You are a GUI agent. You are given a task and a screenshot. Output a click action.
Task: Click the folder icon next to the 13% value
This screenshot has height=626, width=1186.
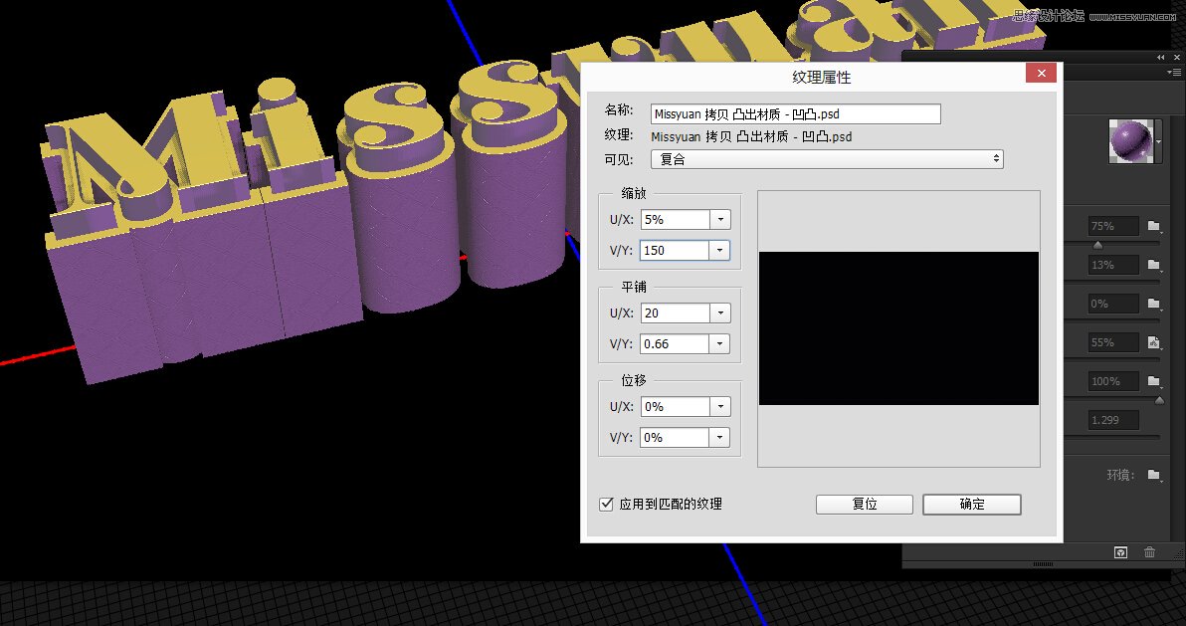[x=1154, y=265]
